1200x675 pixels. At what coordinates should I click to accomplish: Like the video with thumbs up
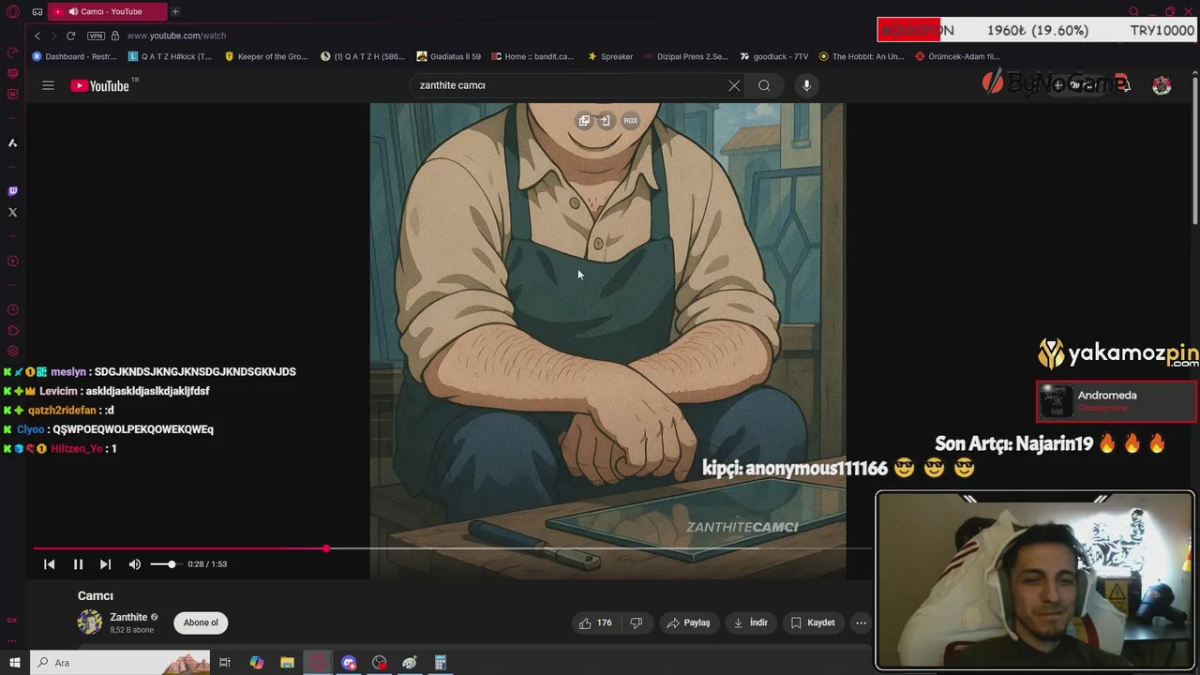(595, 622)
